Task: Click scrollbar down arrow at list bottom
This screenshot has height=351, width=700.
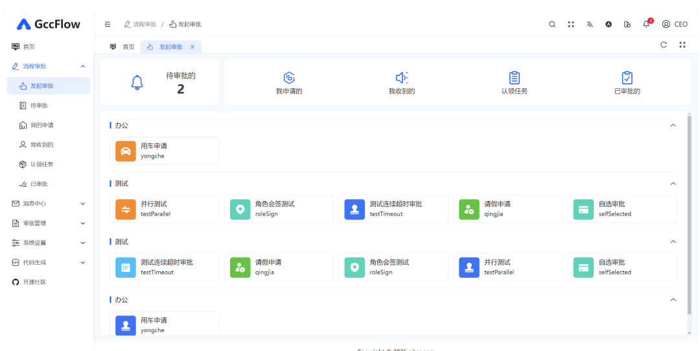Action: coord(690,333)
